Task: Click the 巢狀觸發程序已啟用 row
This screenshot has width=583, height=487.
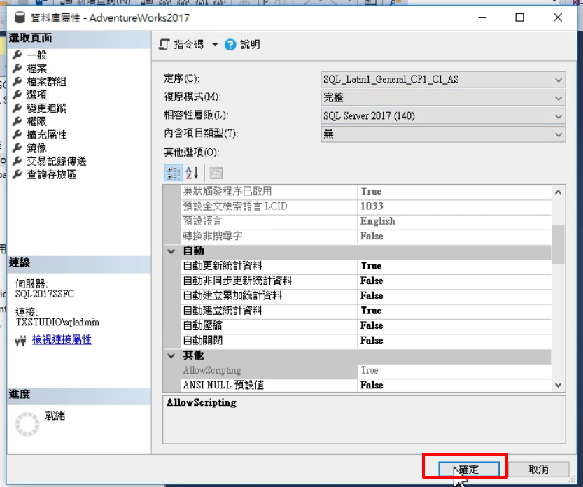Action: click(366, 192)
